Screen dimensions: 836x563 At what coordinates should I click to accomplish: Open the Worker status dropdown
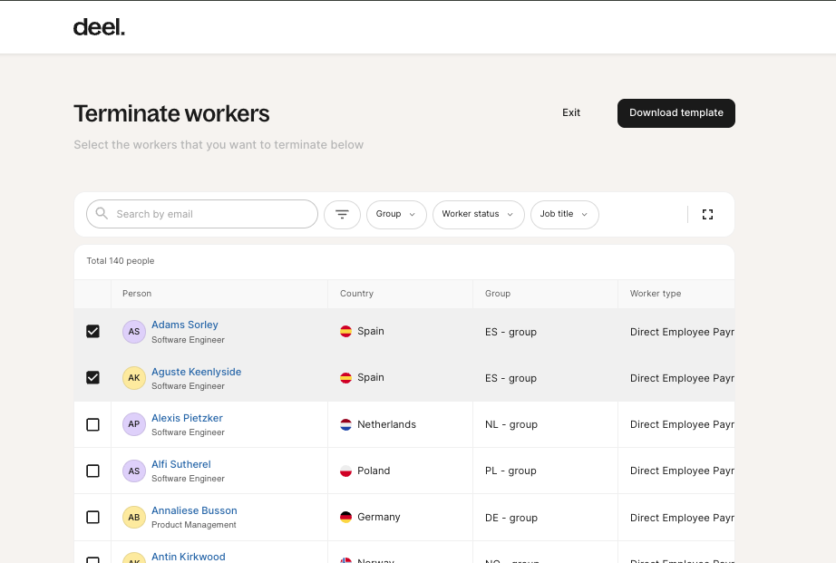pyautogui.click(x=478, y=215)
